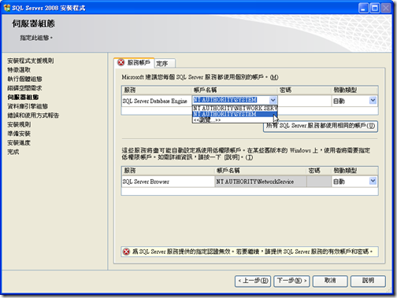Select 安裝規則 in the left step list
Viewport: 397px width, 298px height.
click(19, 124)
